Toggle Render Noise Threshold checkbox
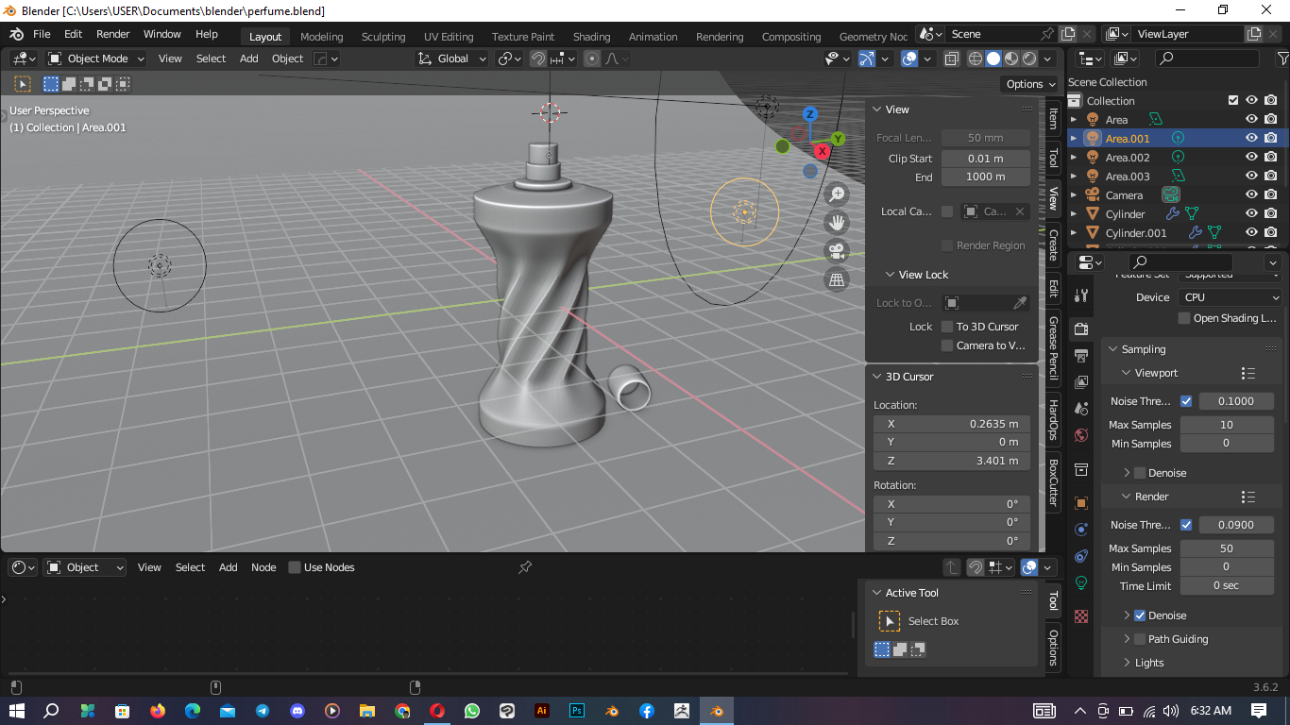The width and height of the screenshot is (1290, 725). pyautogui.click(x=1186, y=525)
